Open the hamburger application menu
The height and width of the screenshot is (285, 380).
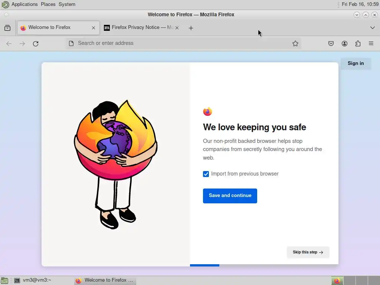[x=371, y=44]
